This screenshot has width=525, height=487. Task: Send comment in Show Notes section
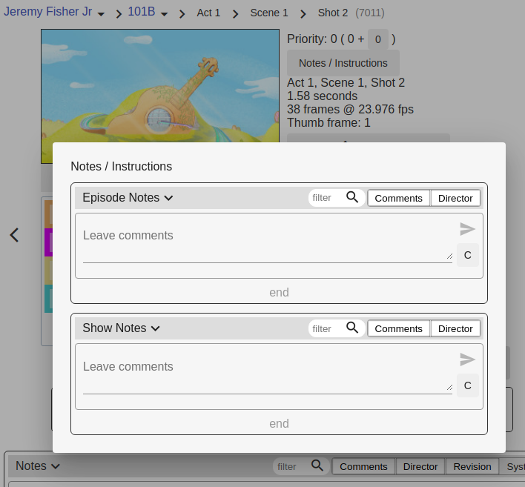467,360
